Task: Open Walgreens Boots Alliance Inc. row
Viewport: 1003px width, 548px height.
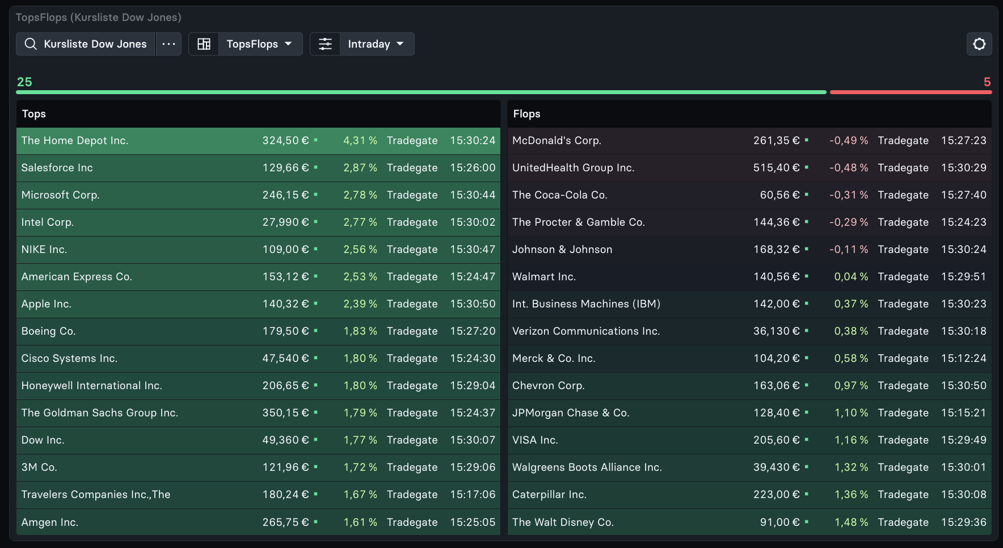Action: pos(749,467)
